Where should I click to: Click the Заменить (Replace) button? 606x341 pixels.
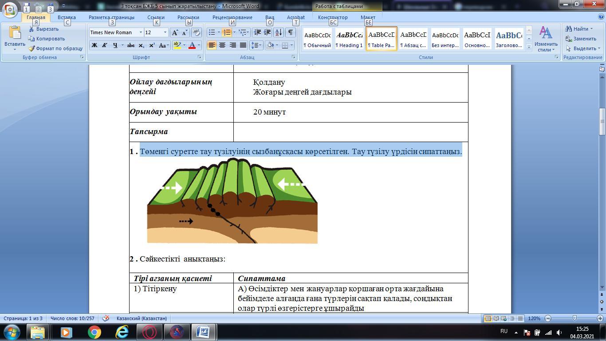pos(581,39)
